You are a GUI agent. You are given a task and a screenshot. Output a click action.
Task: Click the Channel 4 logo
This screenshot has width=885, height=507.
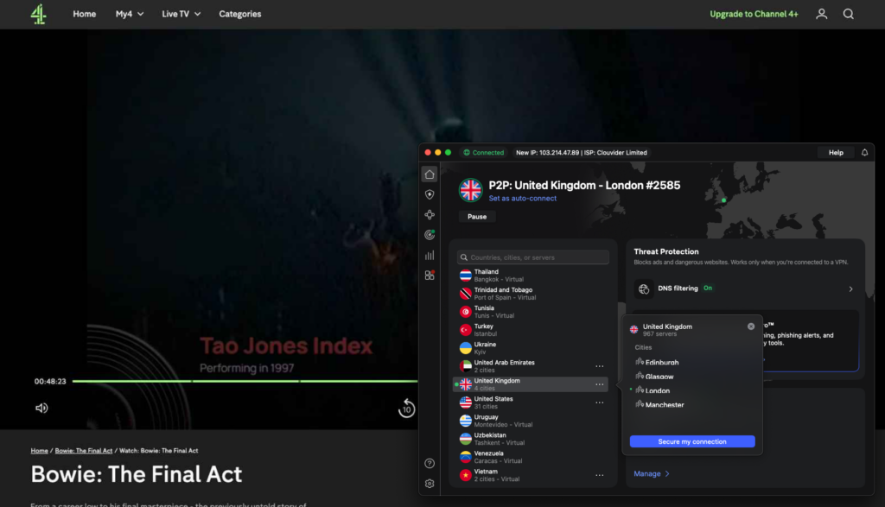pyautogui.click(x=38, y=14)
